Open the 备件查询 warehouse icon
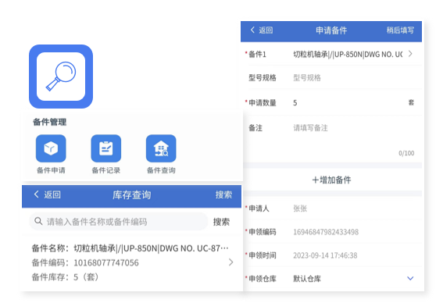This screenshot has height=303, width=443. coord(161,148)
